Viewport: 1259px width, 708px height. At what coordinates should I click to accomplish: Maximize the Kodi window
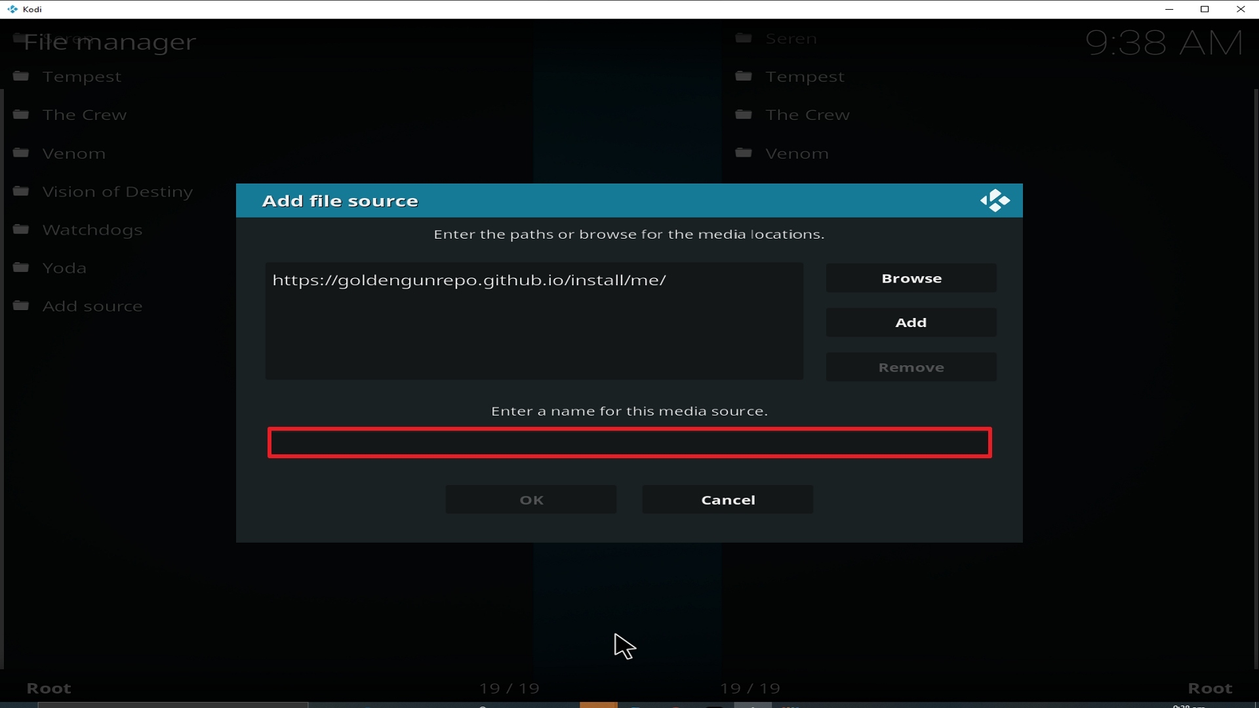(x=1205, y=9)
